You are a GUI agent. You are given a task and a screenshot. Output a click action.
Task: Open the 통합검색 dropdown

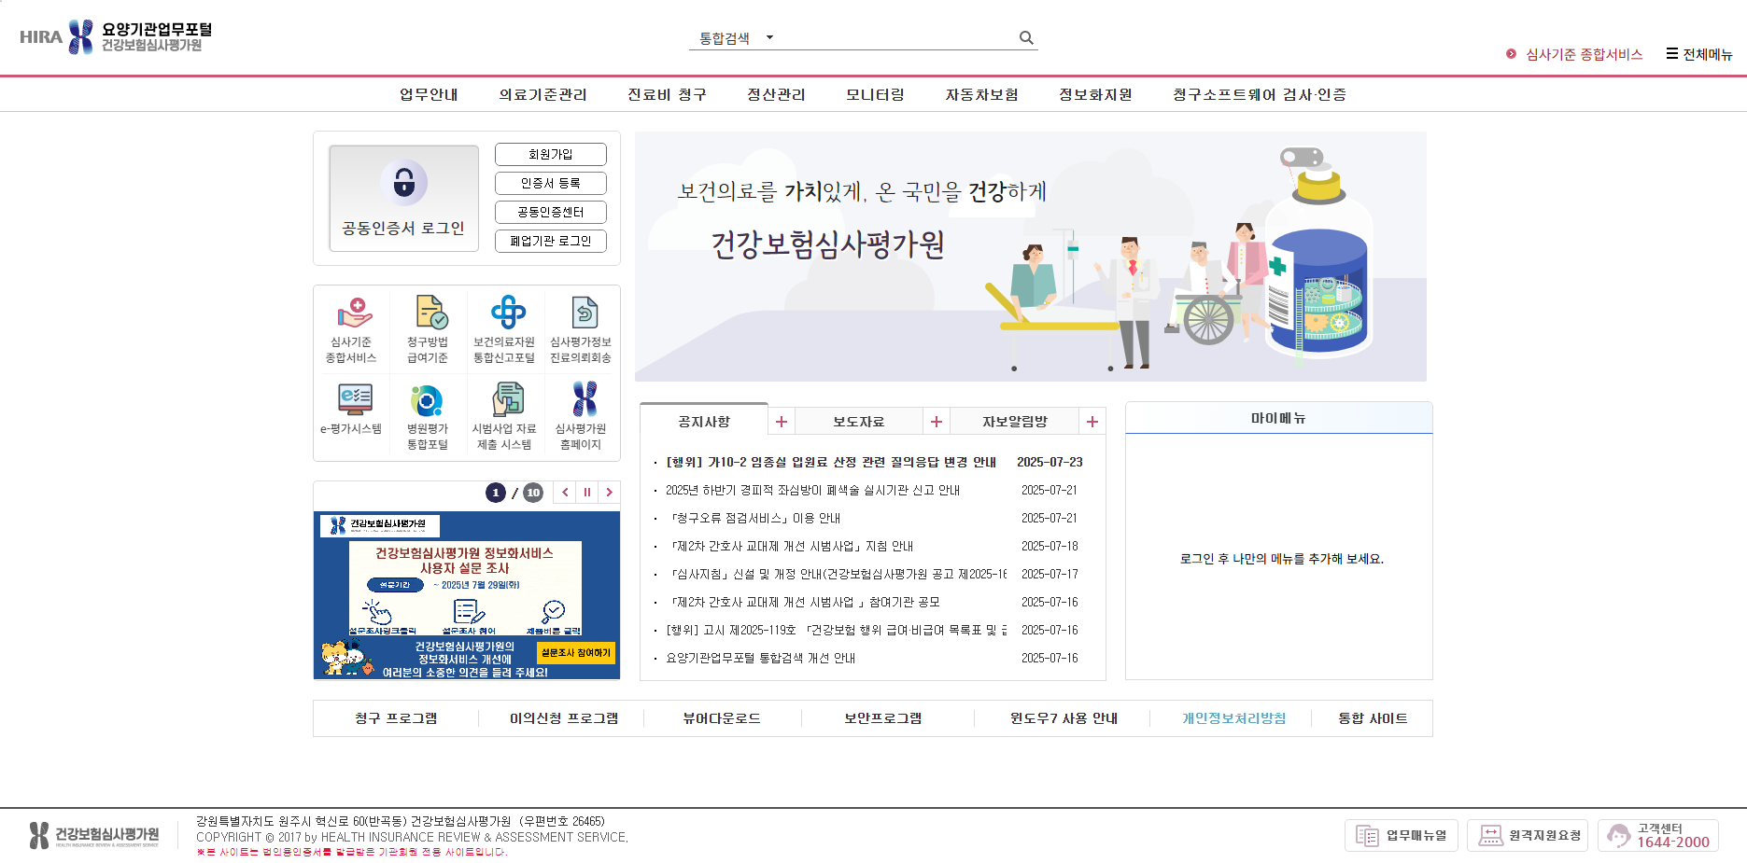click(736, 38)
